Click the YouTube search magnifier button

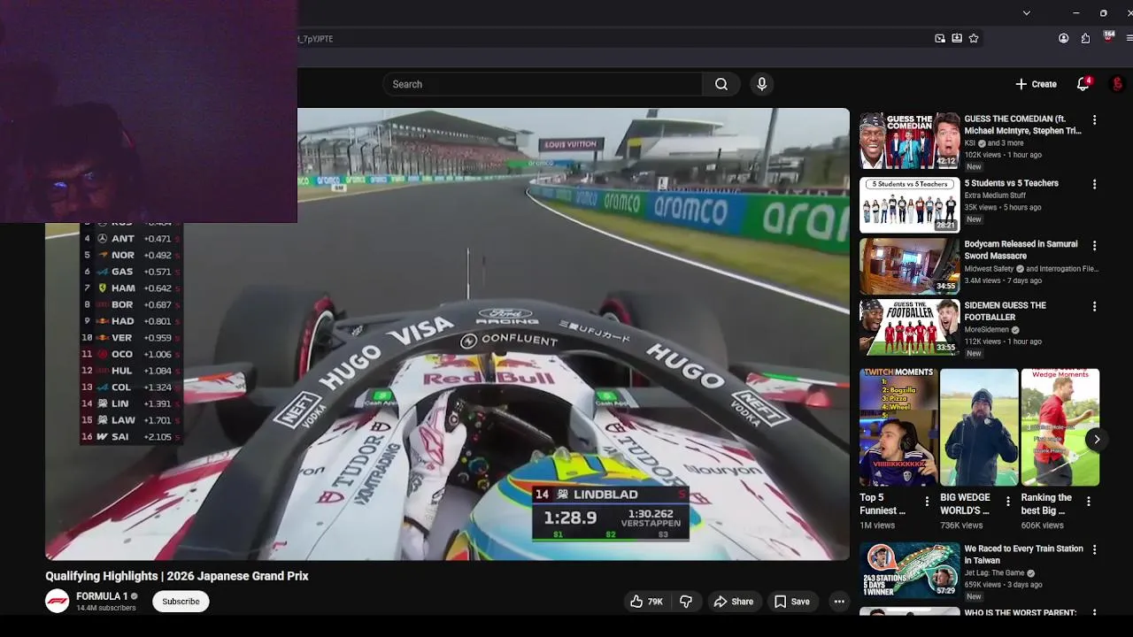click(x=721, y=84)
